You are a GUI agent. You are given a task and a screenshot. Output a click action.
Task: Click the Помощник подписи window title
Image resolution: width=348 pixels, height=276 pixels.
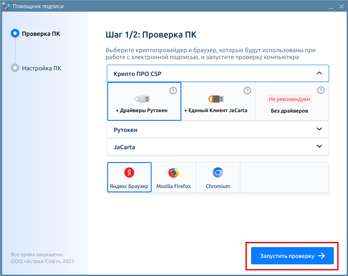[x=38, y=6]
